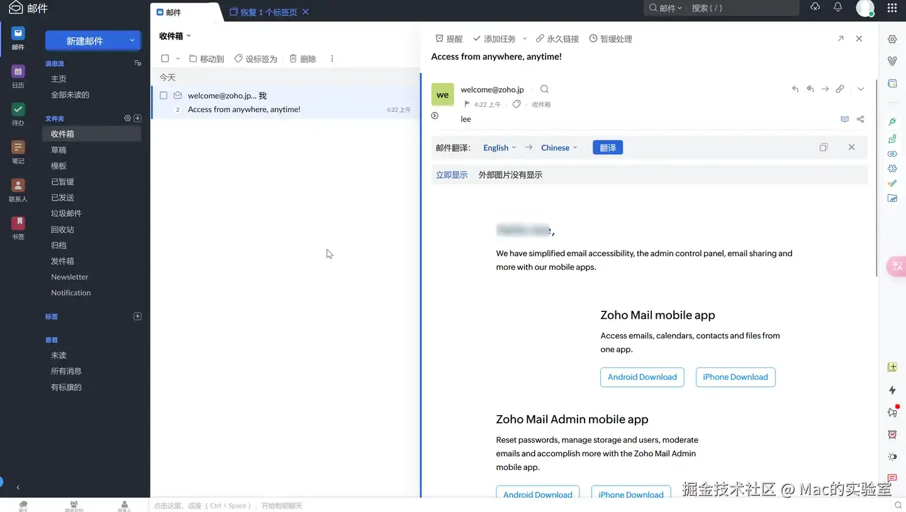Click the notification bell icon

(837, 7)
